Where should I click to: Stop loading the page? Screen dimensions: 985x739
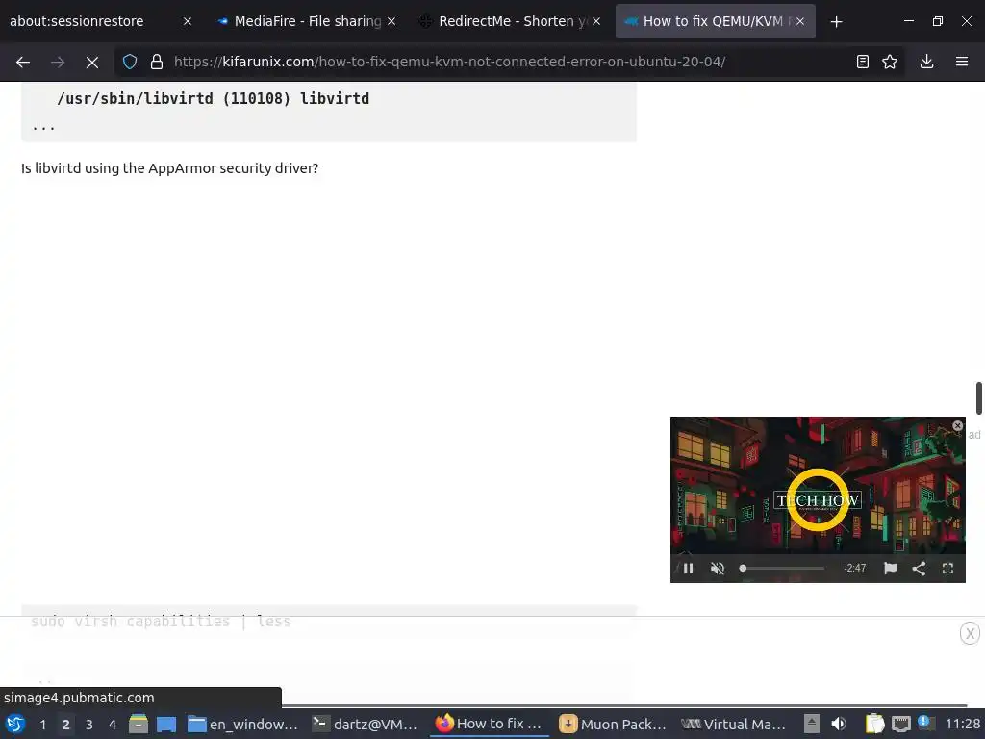[92, 62]
